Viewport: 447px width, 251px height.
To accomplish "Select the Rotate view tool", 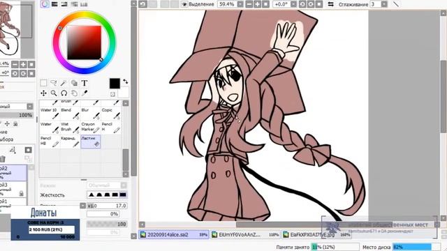I will coord(64,93).
